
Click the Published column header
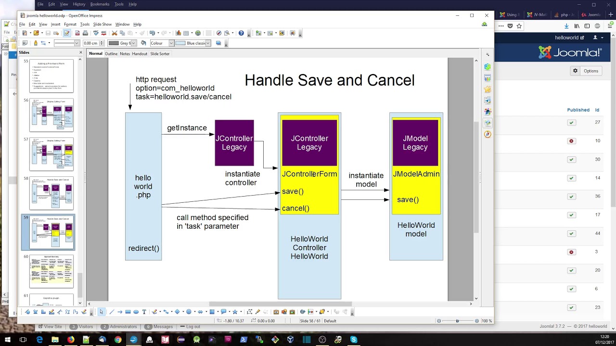tap(578, 110)
